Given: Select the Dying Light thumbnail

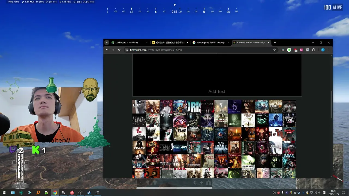Looking at the screenshot, I should 153,134.
